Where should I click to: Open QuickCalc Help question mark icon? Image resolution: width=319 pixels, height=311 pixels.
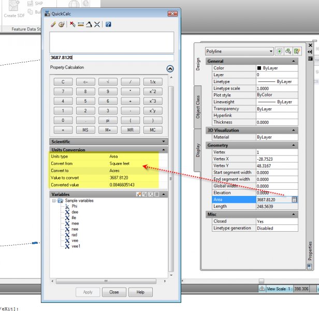108,24
